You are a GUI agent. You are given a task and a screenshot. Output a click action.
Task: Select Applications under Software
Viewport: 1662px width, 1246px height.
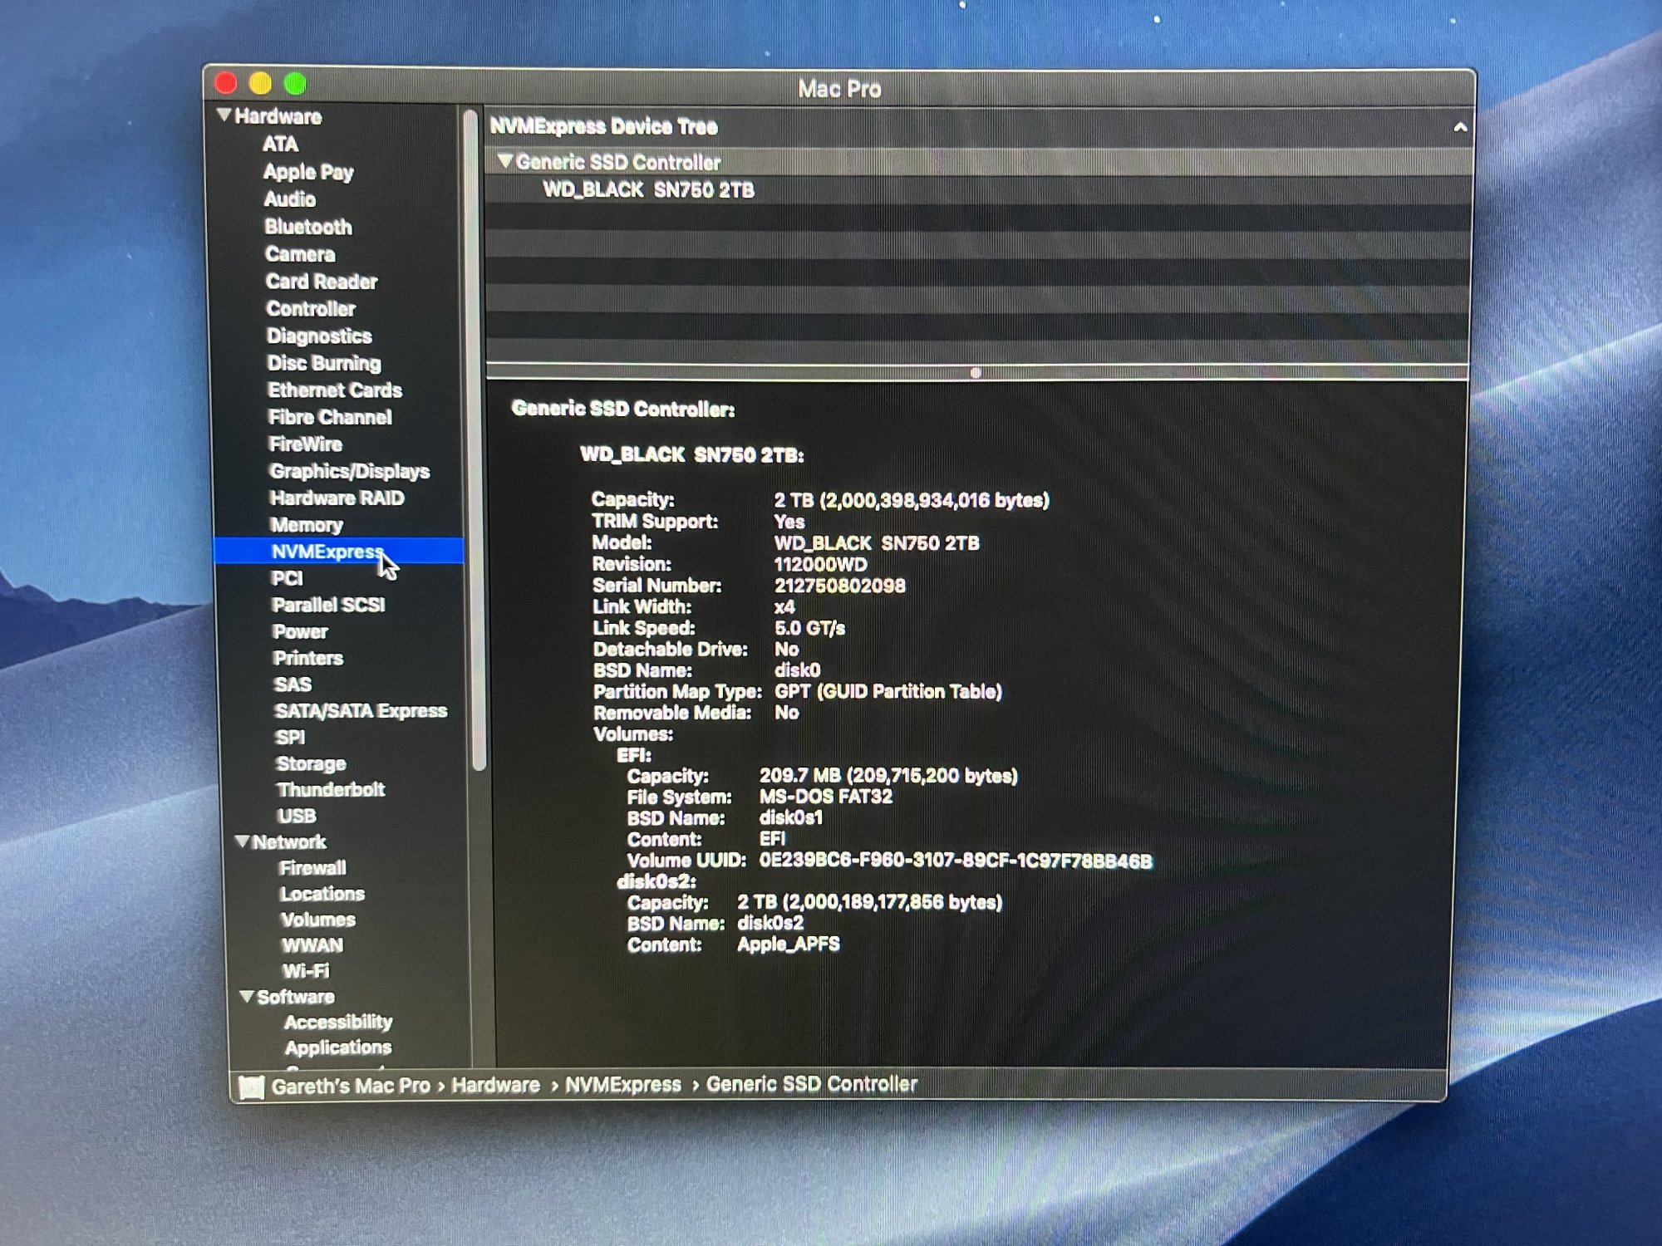click(x=337, y=1047)
